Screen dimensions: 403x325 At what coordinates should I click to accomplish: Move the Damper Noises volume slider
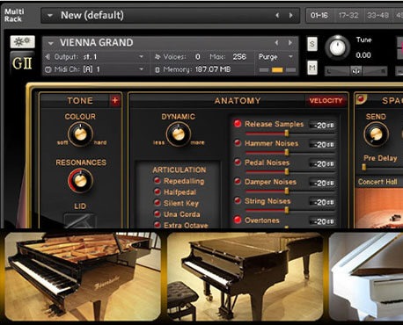pyautogui.click(x=287, y=191)
